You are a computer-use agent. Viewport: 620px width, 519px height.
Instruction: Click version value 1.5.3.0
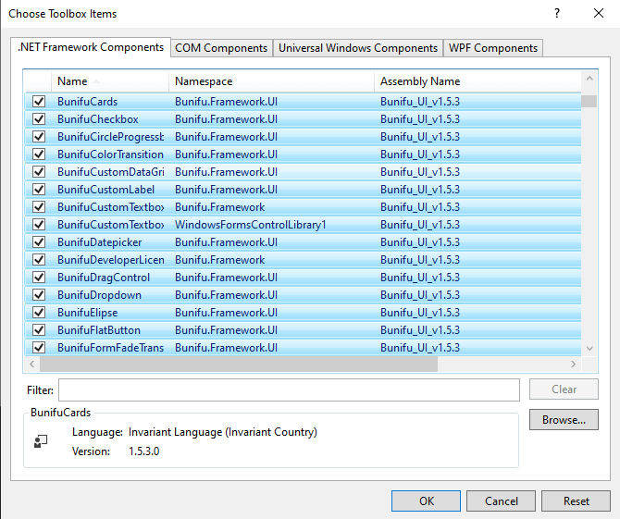tap(144, 451)
